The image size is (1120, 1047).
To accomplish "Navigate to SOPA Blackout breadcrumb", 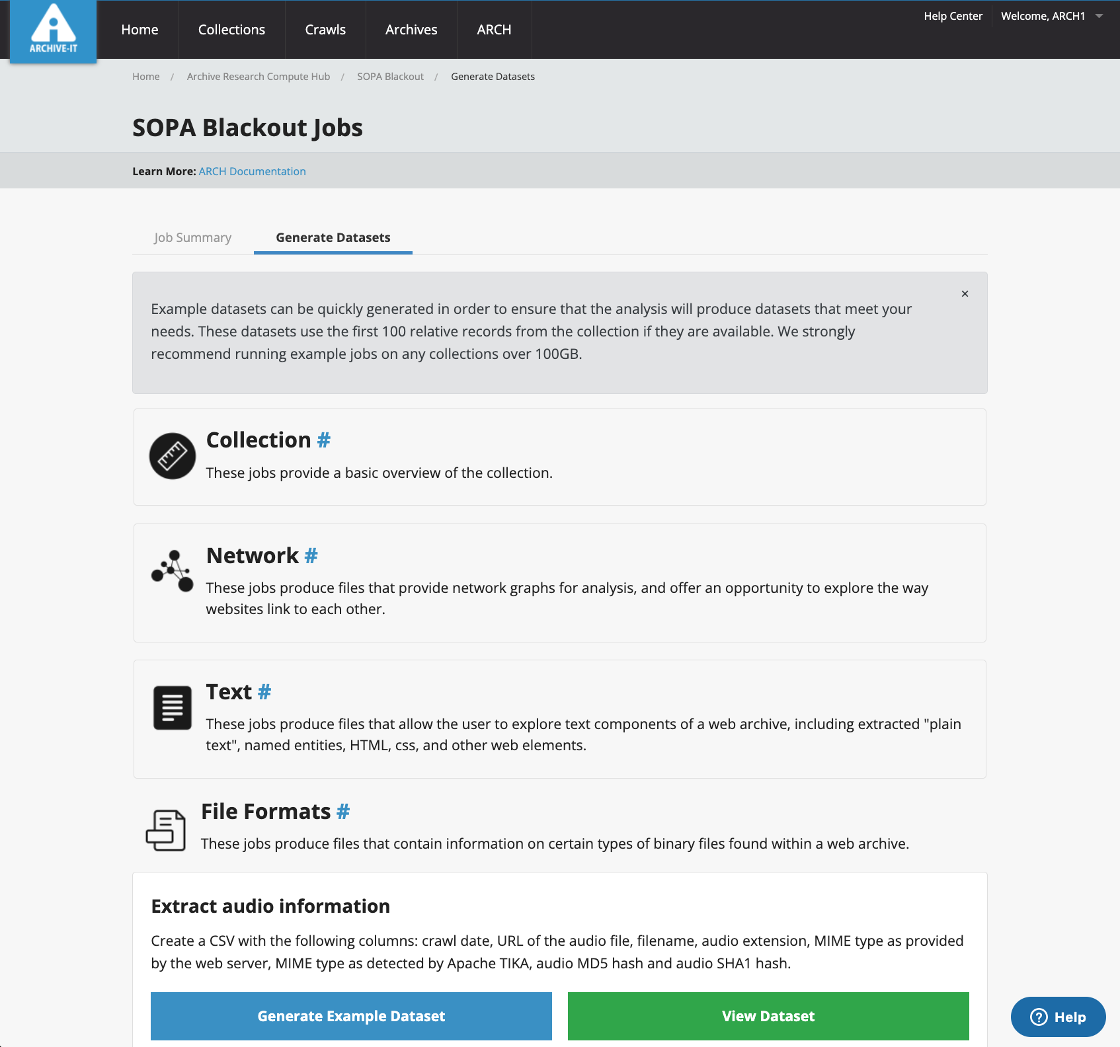I will [x=390, y=77].
